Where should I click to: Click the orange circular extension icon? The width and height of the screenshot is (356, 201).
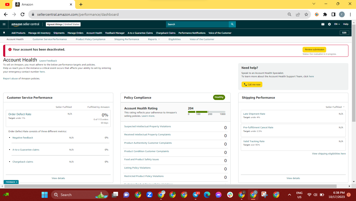point(317,14)
